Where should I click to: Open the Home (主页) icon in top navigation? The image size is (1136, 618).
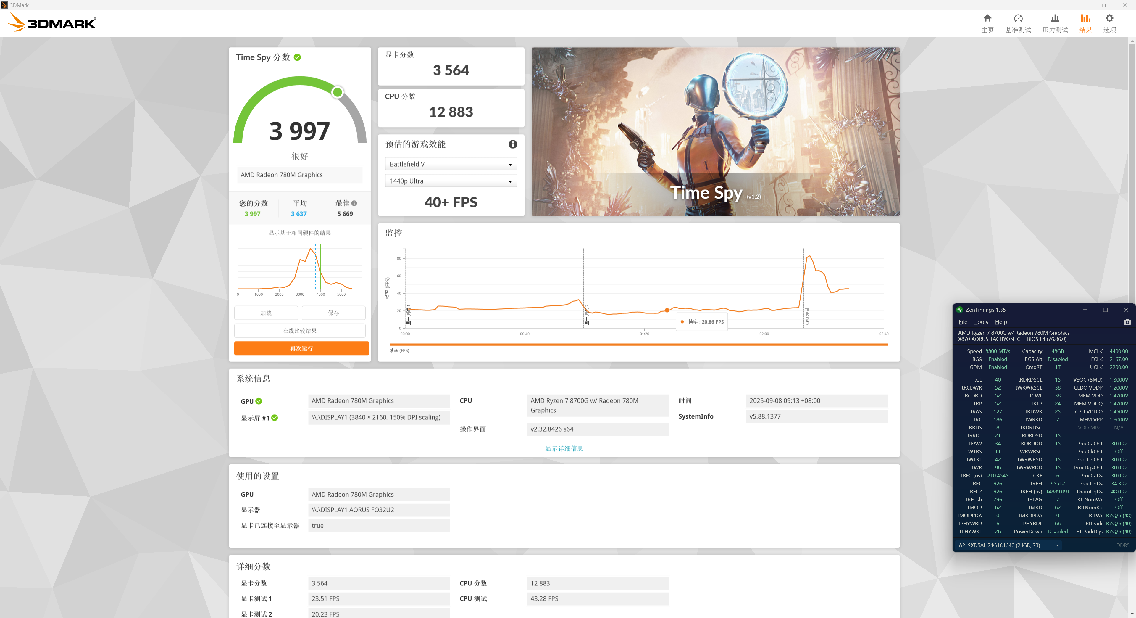point(987,19)
